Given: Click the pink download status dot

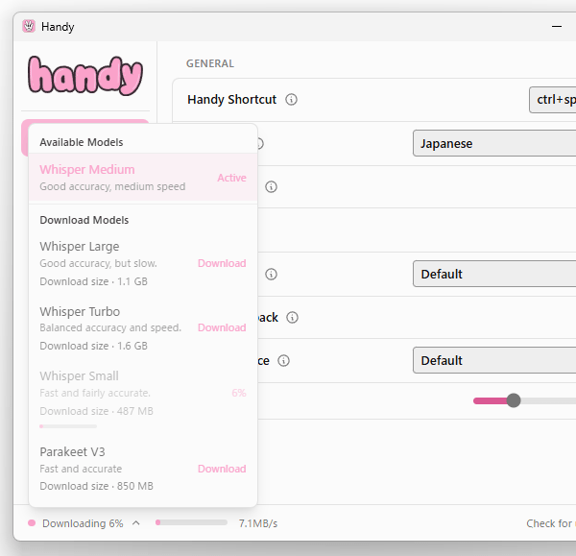Looking at the screenshot, I should pyautogui.click(x=32, y=523).
